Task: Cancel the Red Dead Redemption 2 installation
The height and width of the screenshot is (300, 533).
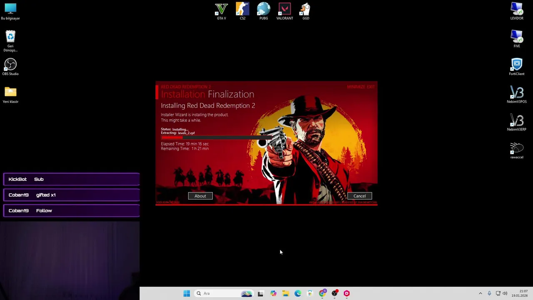Action: pyautogui.click(x=359, y=196)
